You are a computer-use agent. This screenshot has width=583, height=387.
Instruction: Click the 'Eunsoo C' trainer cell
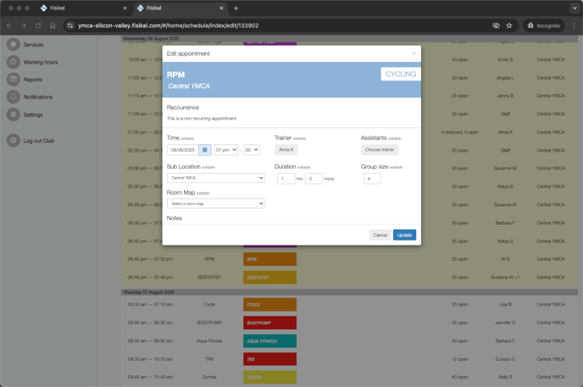tap(505, 359)
